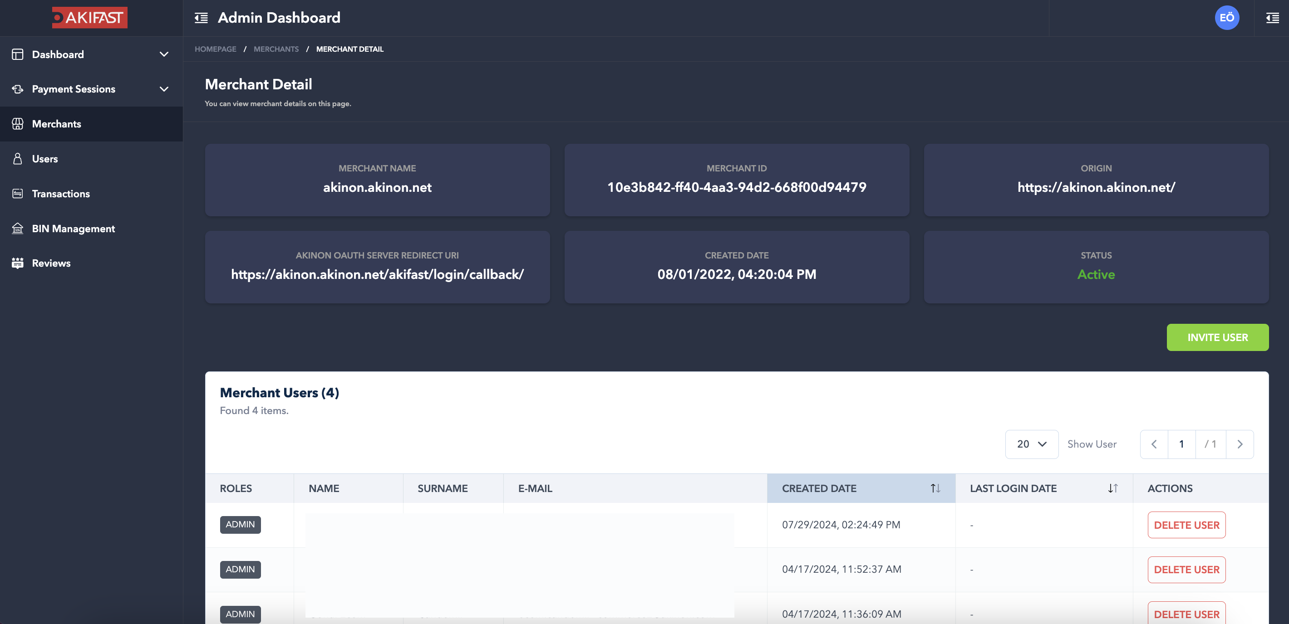Click the HOMEPAGE breadcrumb link
This screenshot has height=624, width=1289.
215,49
